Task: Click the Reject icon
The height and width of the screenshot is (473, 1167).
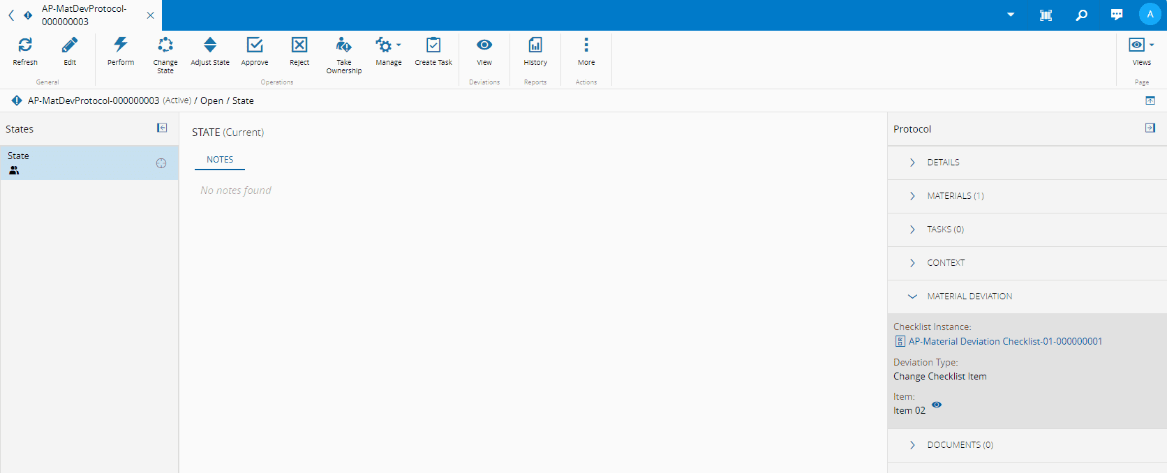Action: [x=299, y=46]
